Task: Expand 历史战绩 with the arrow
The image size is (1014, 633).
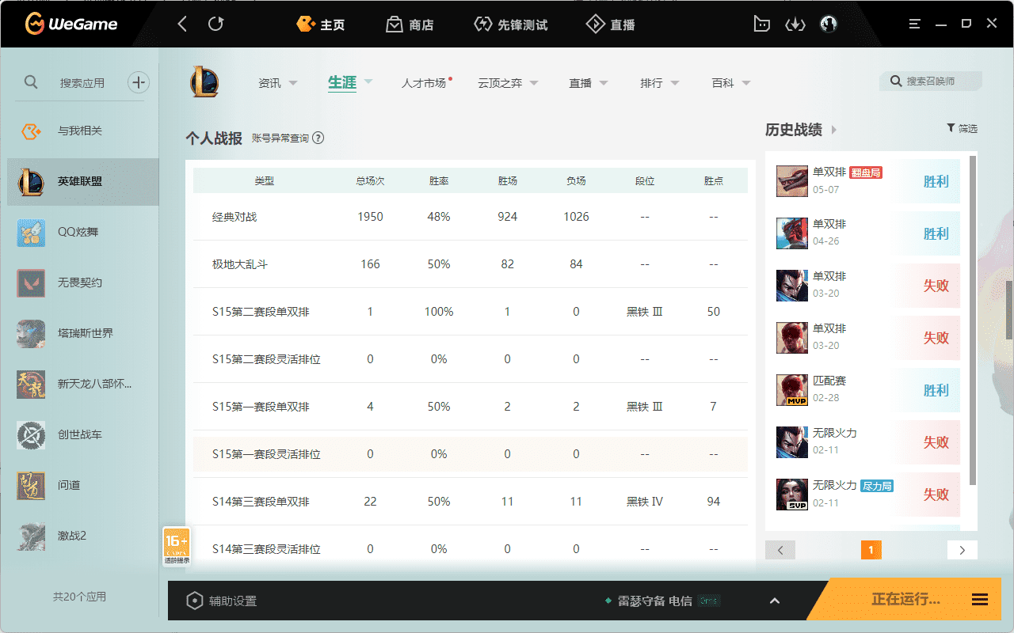Action: pyautogui.click(x=834, y=130)
